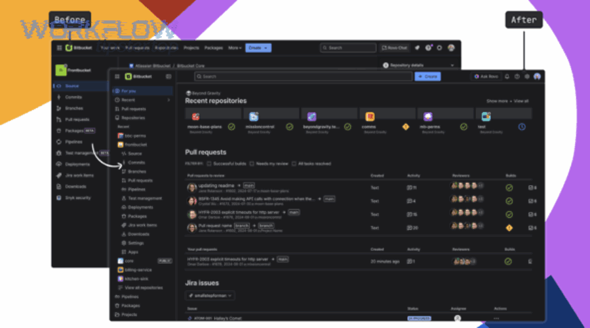Open the help question mark icon
Screen dimensions: 590x328
point(517,77)
